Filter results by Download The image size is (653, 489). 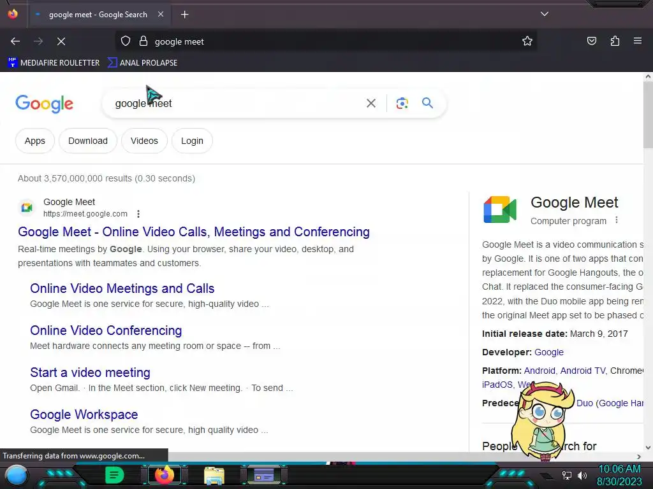pyautogui.click(x=88, y=141)
